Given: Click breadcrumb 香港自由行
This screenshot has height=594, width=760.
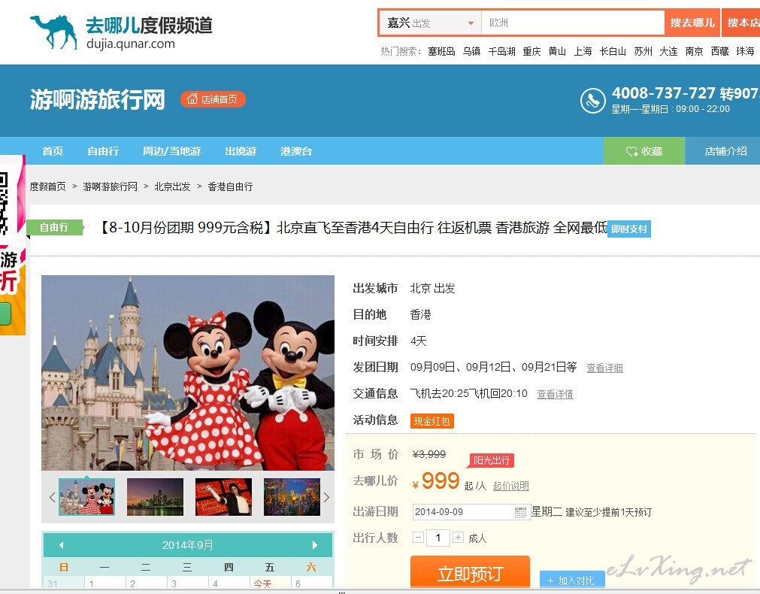Looking at the screenshot, I should 230,186.
